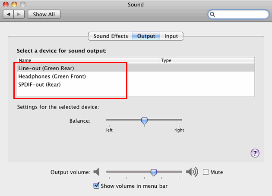Select Line-out (Green Rear) device row
The height and width of the screenshot is (196, 272).
click(136, 68)
